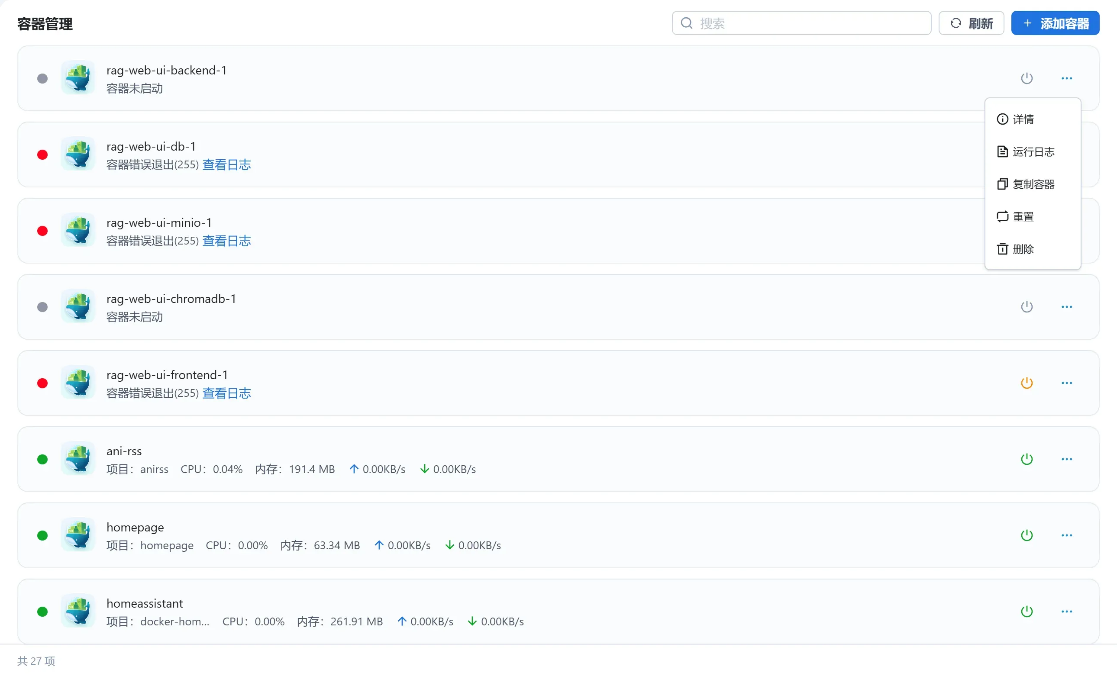Open more options for homeassistant container
The width and height of the screenshot is (1117, 676).
[x=1066, y=611]
